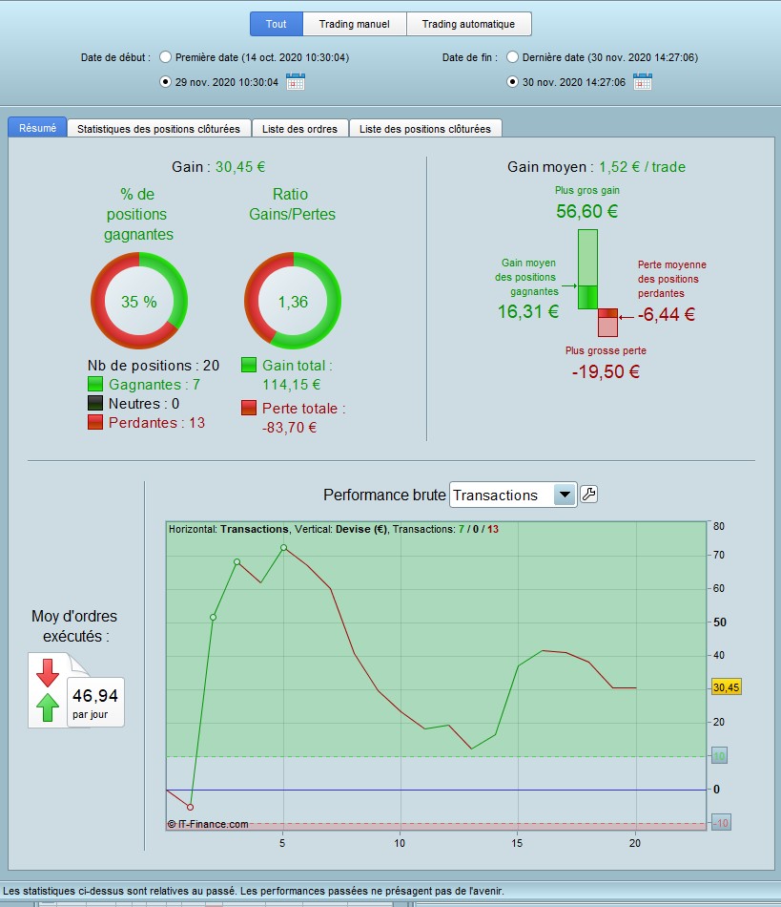
Task: Open Statistiques des positions clôturées tab
Action: pyautogui.click(x=159, y=129)
